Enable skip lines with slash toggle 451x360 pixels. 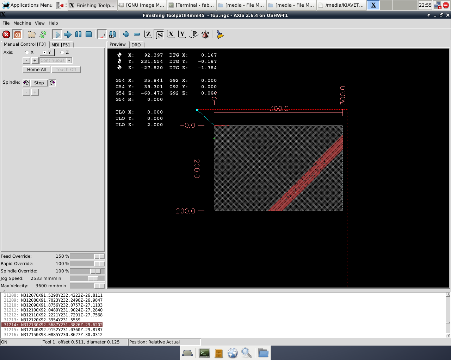pos(103,34)
